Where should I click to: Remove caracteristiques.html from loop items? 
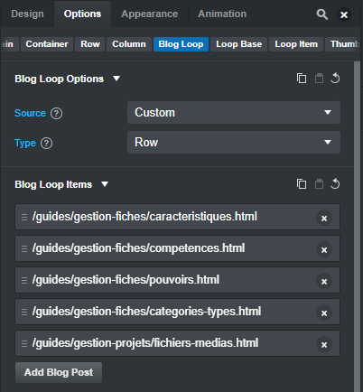(324, 219)
